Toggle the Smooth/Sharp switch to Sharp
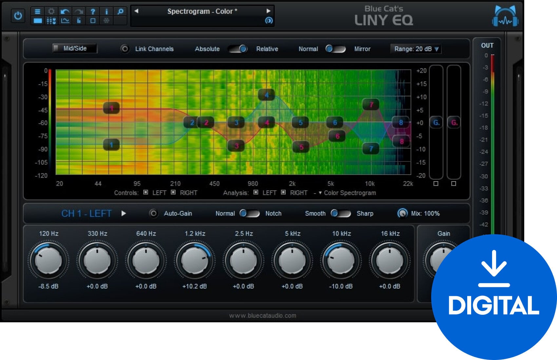 tap(346, 214)
